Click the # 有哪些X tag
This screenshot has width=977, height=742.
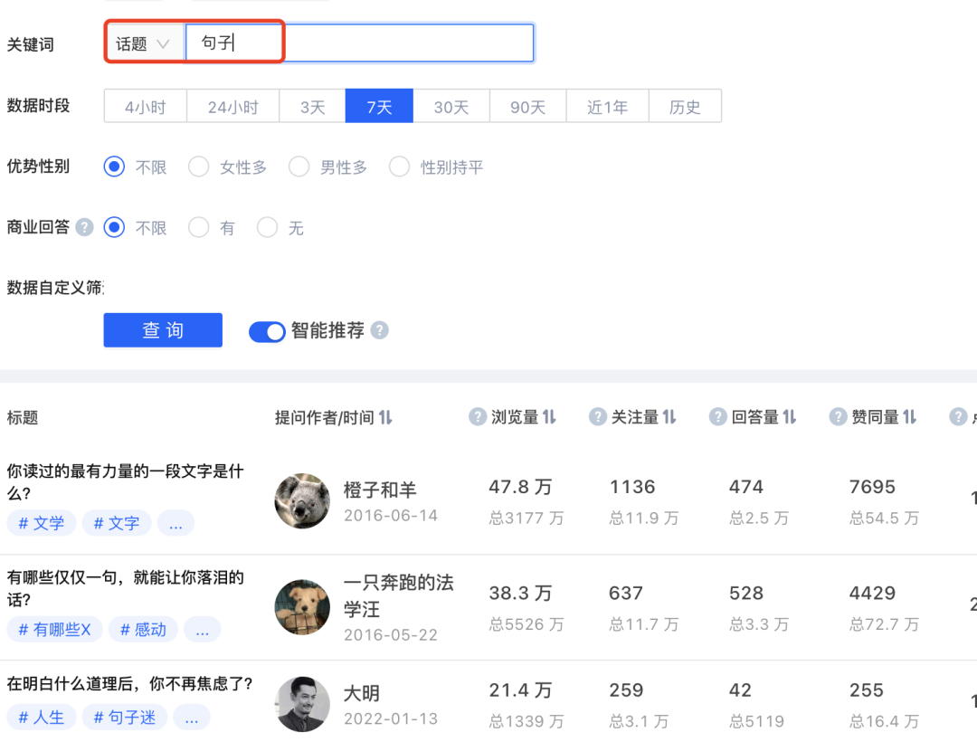pos(55,630)
